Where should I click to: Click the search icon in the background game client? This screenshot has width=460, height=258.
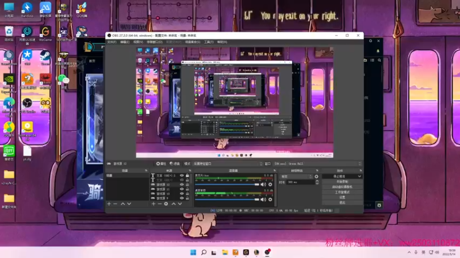(379, 60)
